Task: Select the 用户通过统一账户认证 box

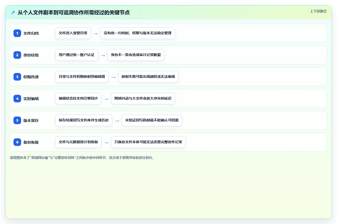Action: pos(77,55)
